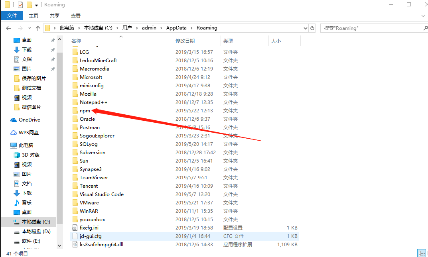
Task: Select the LedouMineCraft folder name
Action: [98, 60]
